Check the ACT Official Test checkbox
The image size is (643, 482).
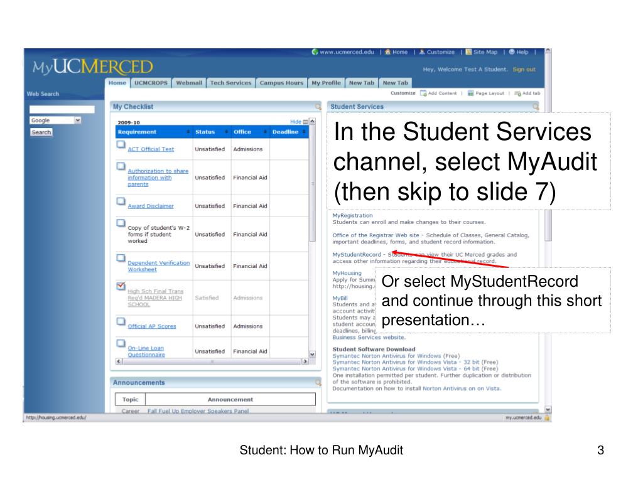coord(121,144)
